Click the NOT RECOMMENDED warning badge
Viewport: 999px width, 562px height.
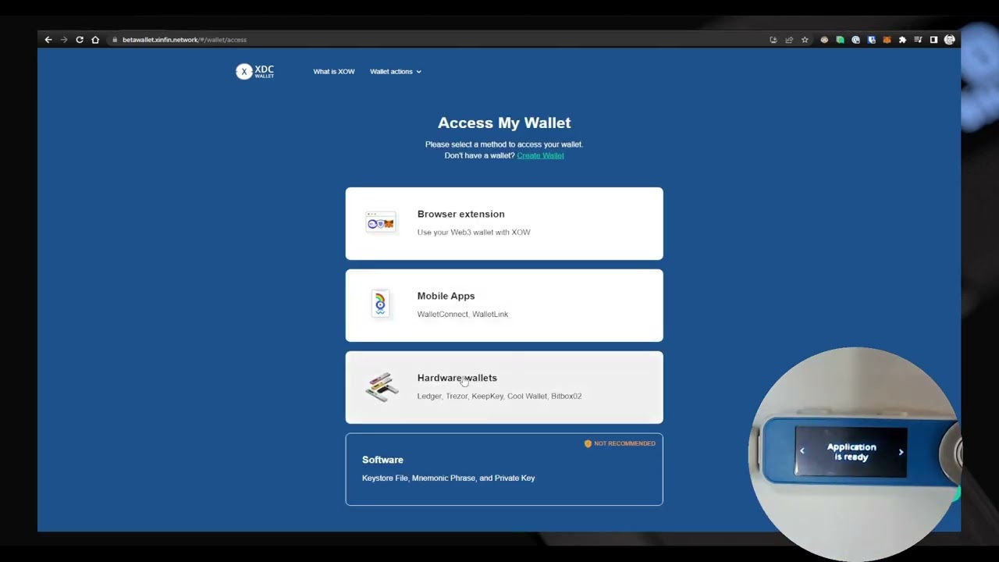point(620,443)
